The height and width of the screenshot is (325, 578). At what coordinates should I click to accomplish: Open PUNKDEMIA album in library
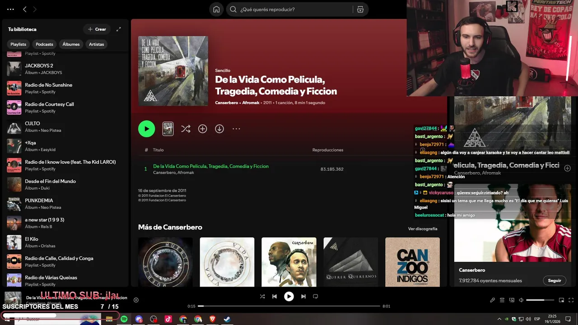tap(65, 204)
